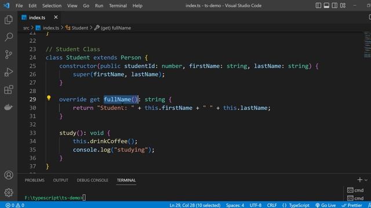Image resolution: width=371 pixels, height=208 pixels.
Task: Click the errors and warnings status item
Action: (15, 205)
